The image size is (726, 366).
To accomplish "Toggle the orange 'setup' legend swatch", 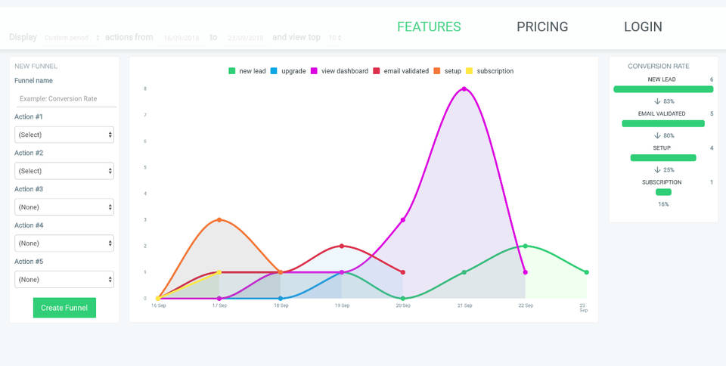I will point(437,71).
